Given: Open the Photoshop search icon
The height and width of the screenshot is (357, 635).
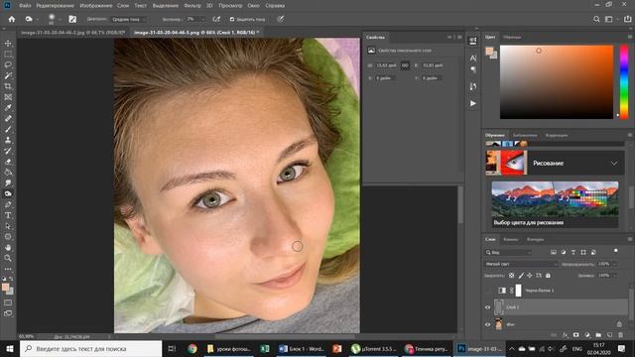Looking at the screenshot, I should 596,19.
